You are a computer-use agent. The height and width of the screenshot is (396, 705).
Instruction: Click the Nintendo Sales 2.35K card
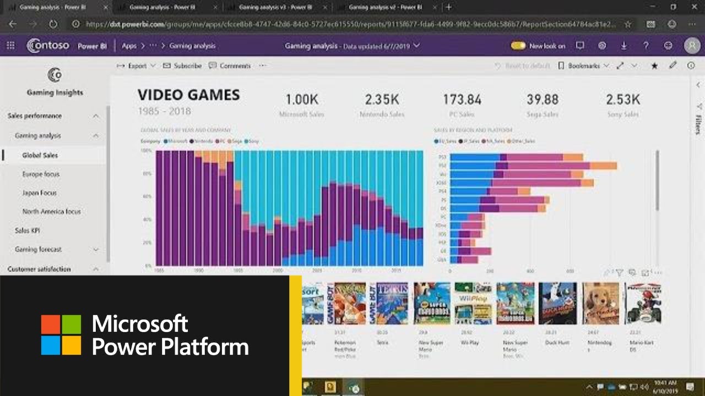(x=382, y=105)
